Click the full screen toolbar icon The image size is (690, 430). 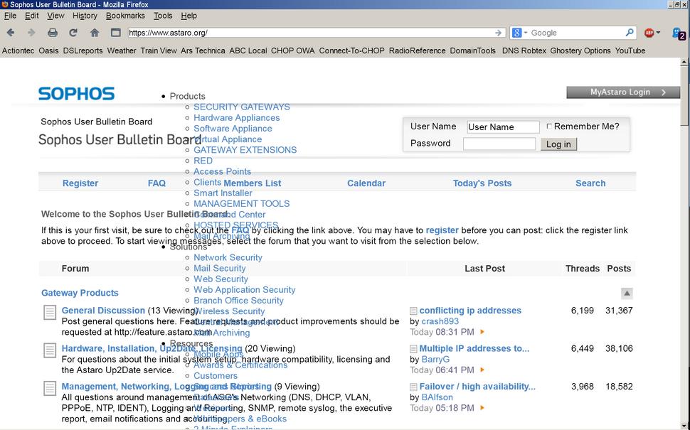point(115,33)
